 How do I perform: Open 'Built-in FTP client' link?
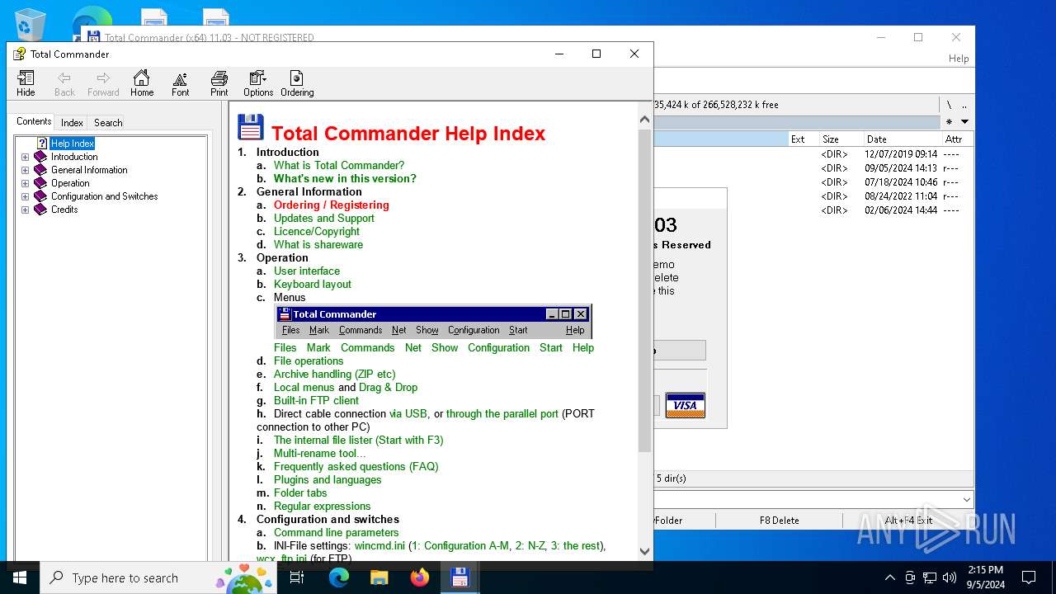[x=317, y=400]
